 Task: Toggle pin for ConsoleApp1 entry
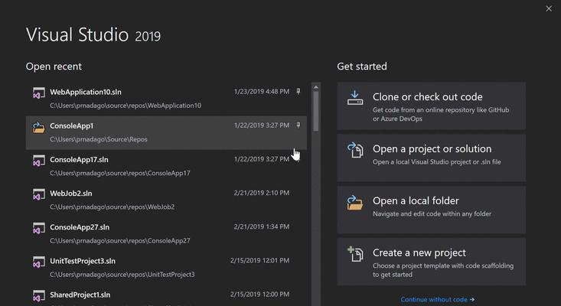(x=298, y=125)
